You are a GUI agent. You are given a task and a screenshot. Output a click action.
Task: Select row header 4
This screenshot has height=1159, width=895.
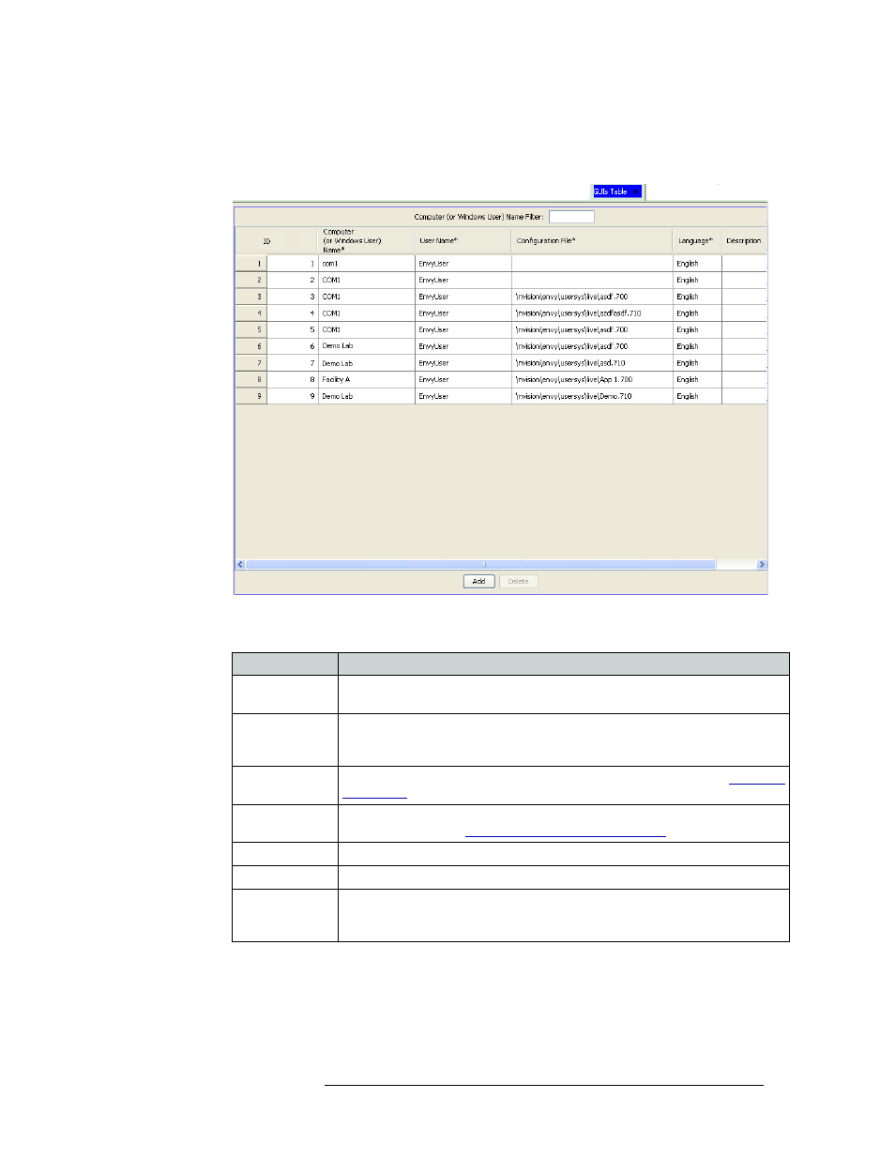pyautogui.click(x=250, y=313)
